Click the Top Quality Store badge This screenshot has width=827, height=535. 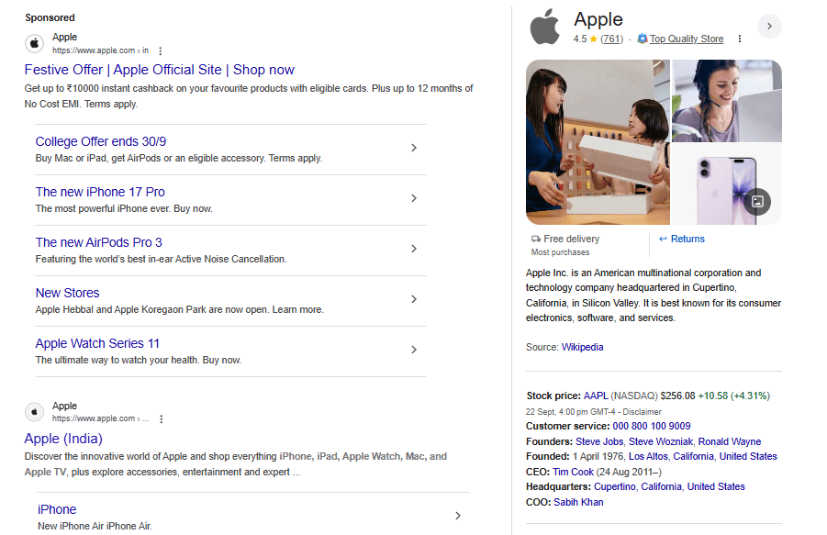(x=680, y=39)
